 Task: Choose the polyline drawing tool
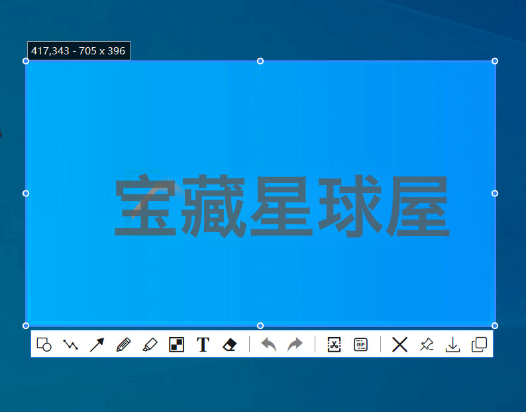click(x=70, y=344)
